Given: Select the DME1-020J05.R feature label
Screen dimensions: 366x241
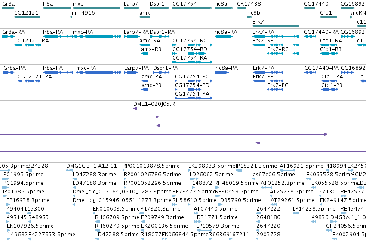Looking at the screenshot, I should (154, 104).
